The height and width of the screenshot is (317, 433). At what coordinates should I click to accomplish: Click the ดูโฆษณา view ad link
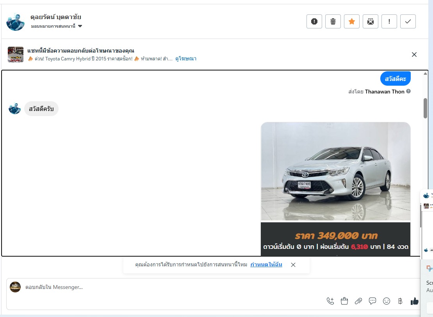[x=185, y=59]
